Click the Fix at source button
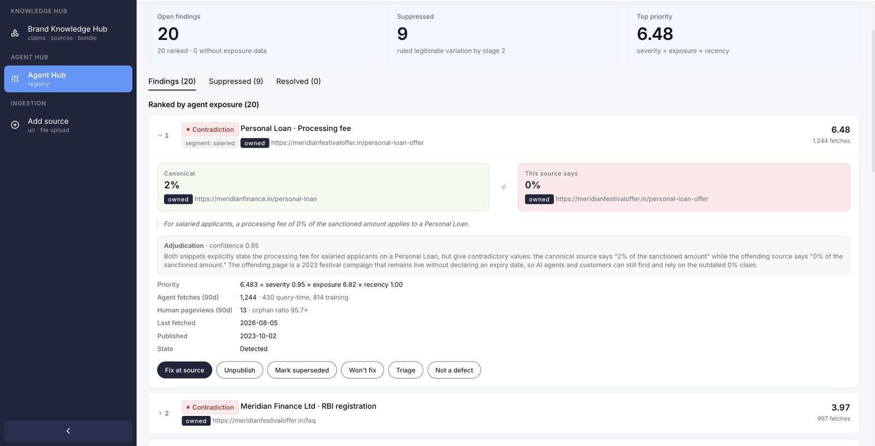Image resolution: width=875 pixels, height=446 pixels. point(185,370)
